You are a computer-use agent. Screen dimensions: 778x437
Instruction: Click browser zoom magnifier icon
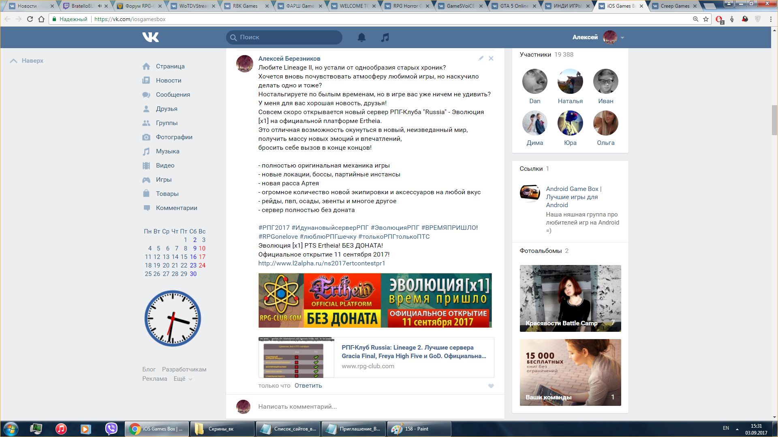(x=695, y=19)
